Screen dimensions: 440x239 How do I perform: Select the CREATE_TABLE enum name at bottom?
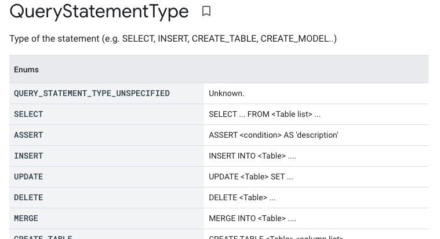point(43,237)
